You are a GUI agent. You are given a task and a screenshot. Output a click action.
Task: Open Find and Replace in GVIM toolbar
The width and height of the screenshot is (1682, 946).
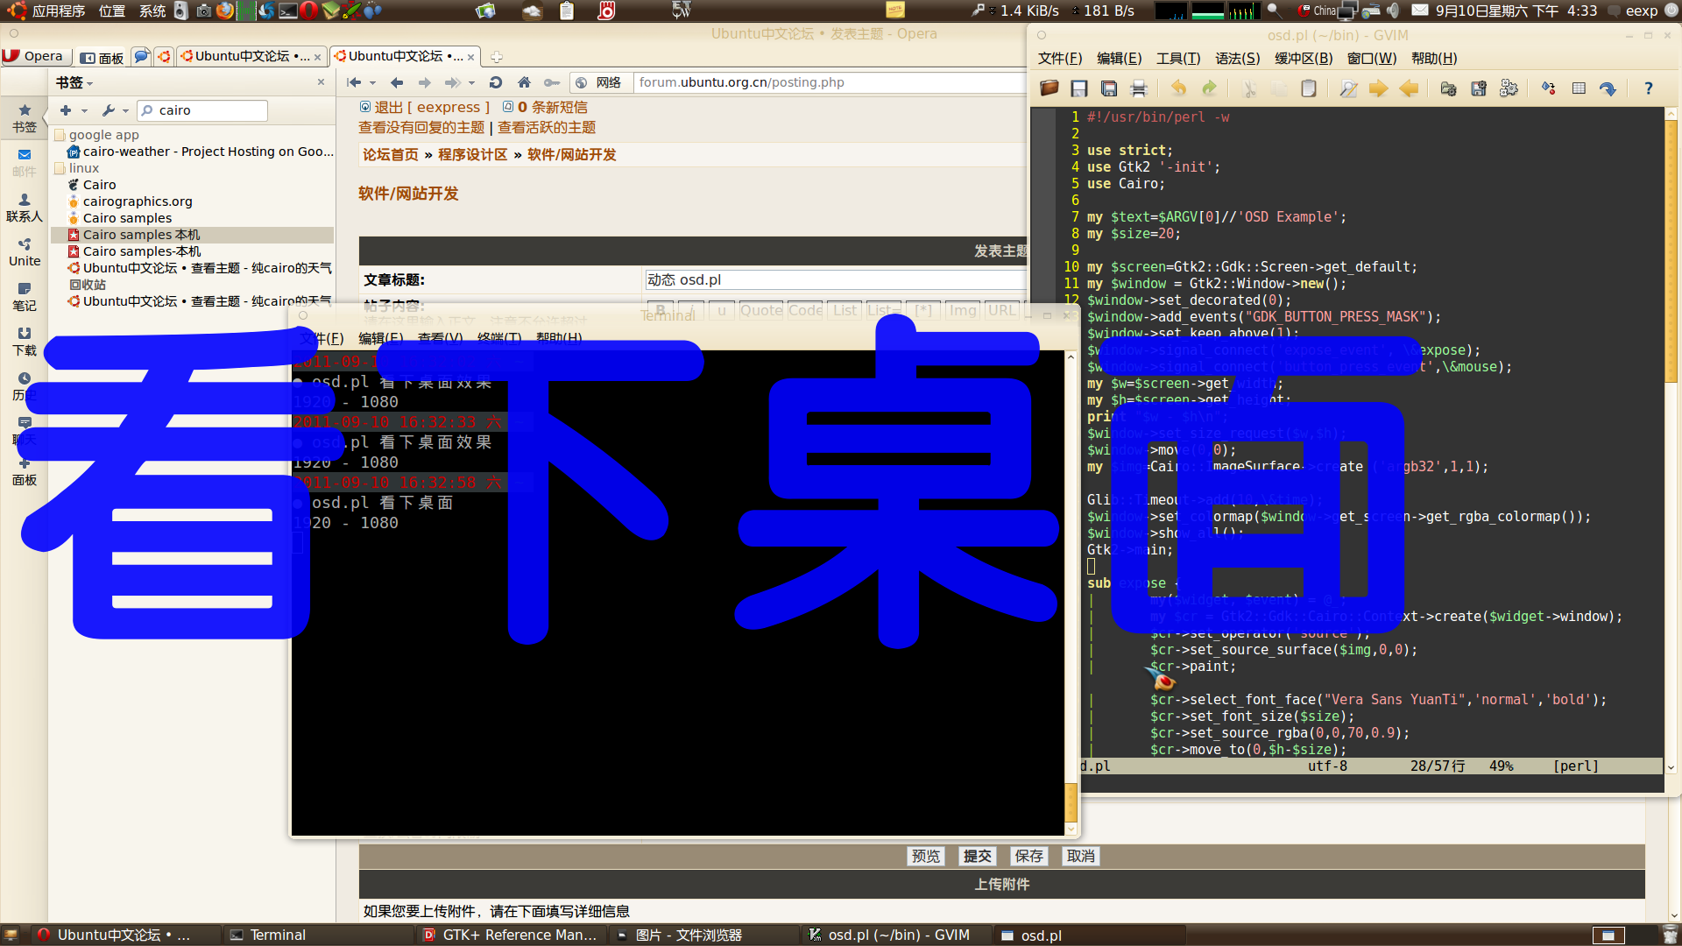click(x=1348, y=88)
